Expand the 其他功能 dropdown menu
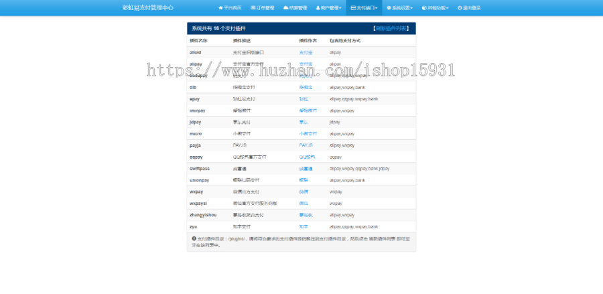Image resolution: width=603 pixels, height=294 pixels. (435, 7)
